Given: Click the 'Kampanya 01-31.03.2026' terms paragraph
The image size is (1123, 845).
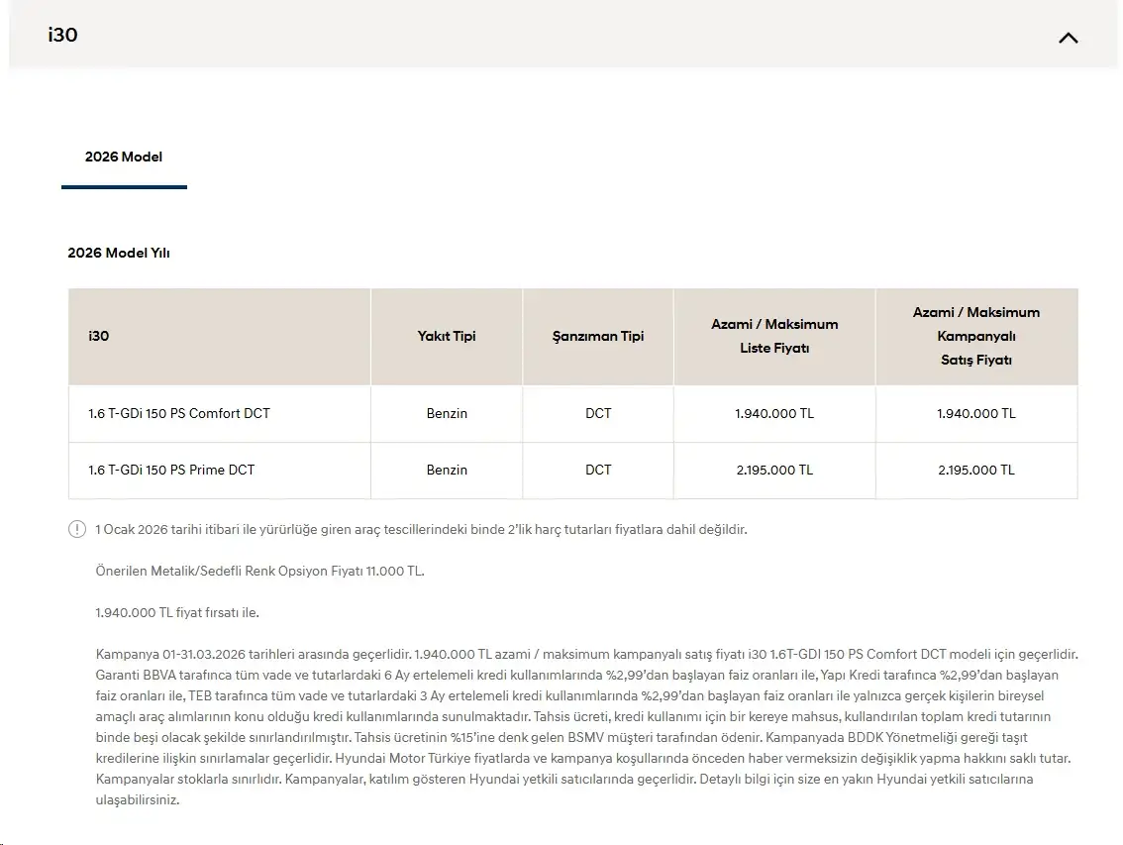Looking at the screenshot, I should [x=587, y=727].
